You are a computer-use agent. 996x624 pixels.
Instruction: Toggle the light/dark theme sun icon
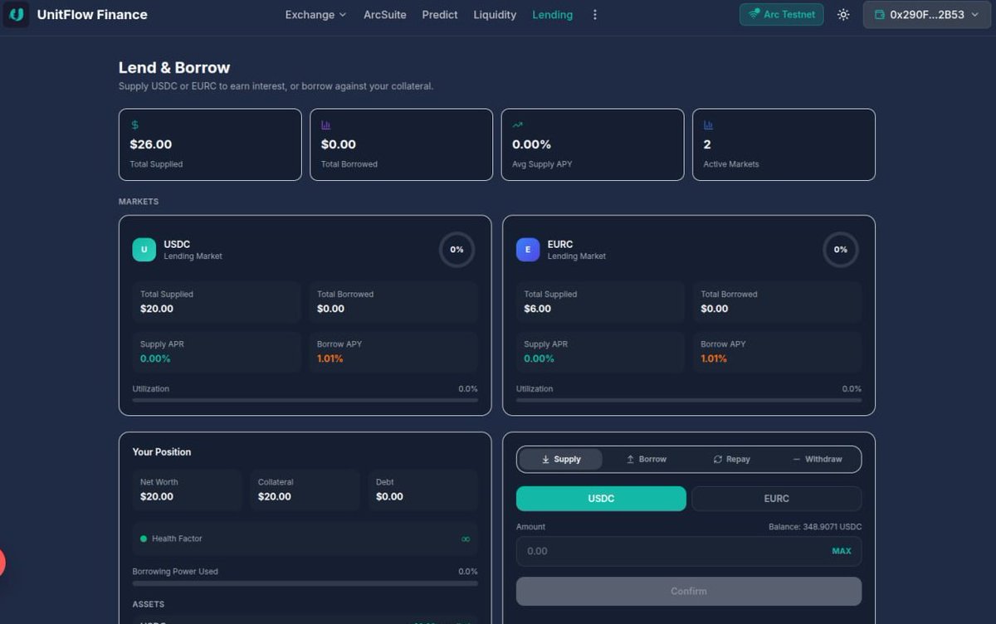click(843, 15)
